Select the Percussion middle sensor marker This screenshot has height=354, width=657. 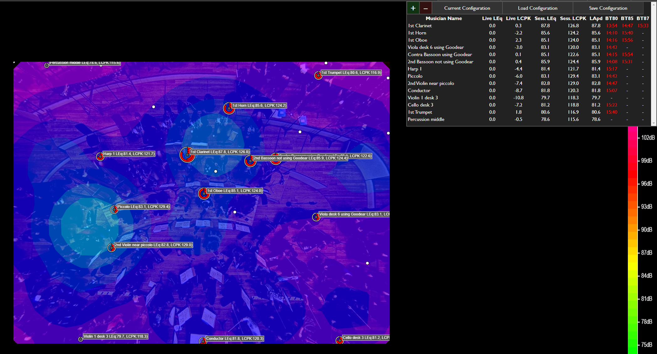click(x=47, y=65)
